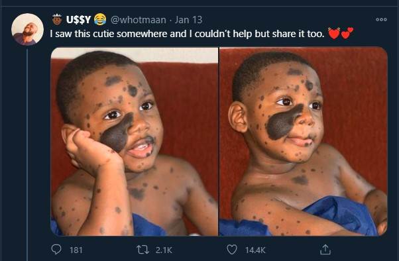Click the 14.4K likes count

pyautogui.click(x=255, y=250)
